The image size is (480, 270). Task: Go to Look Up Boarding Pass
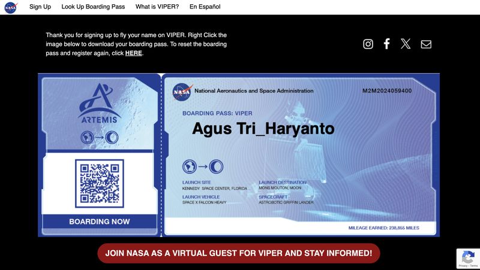tap(93, 7)
